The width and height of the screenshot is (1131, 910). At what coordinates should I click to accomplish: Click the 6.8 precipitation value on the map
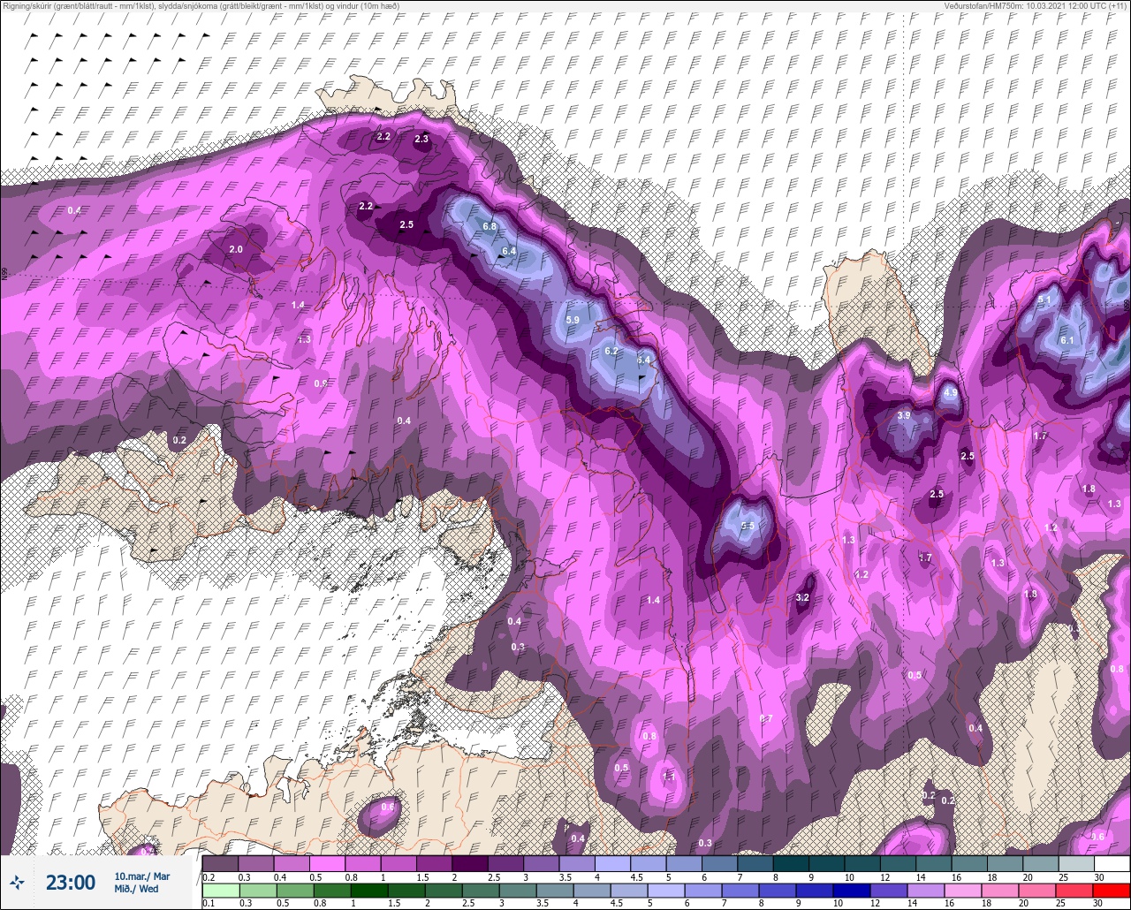[x=490, y=227]
